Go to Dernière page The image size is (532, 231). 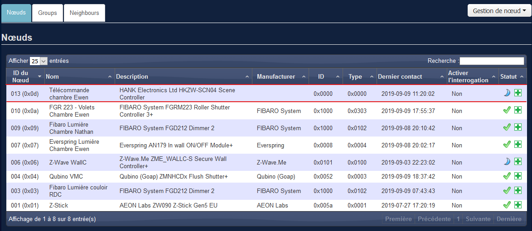tap(509, 219)
